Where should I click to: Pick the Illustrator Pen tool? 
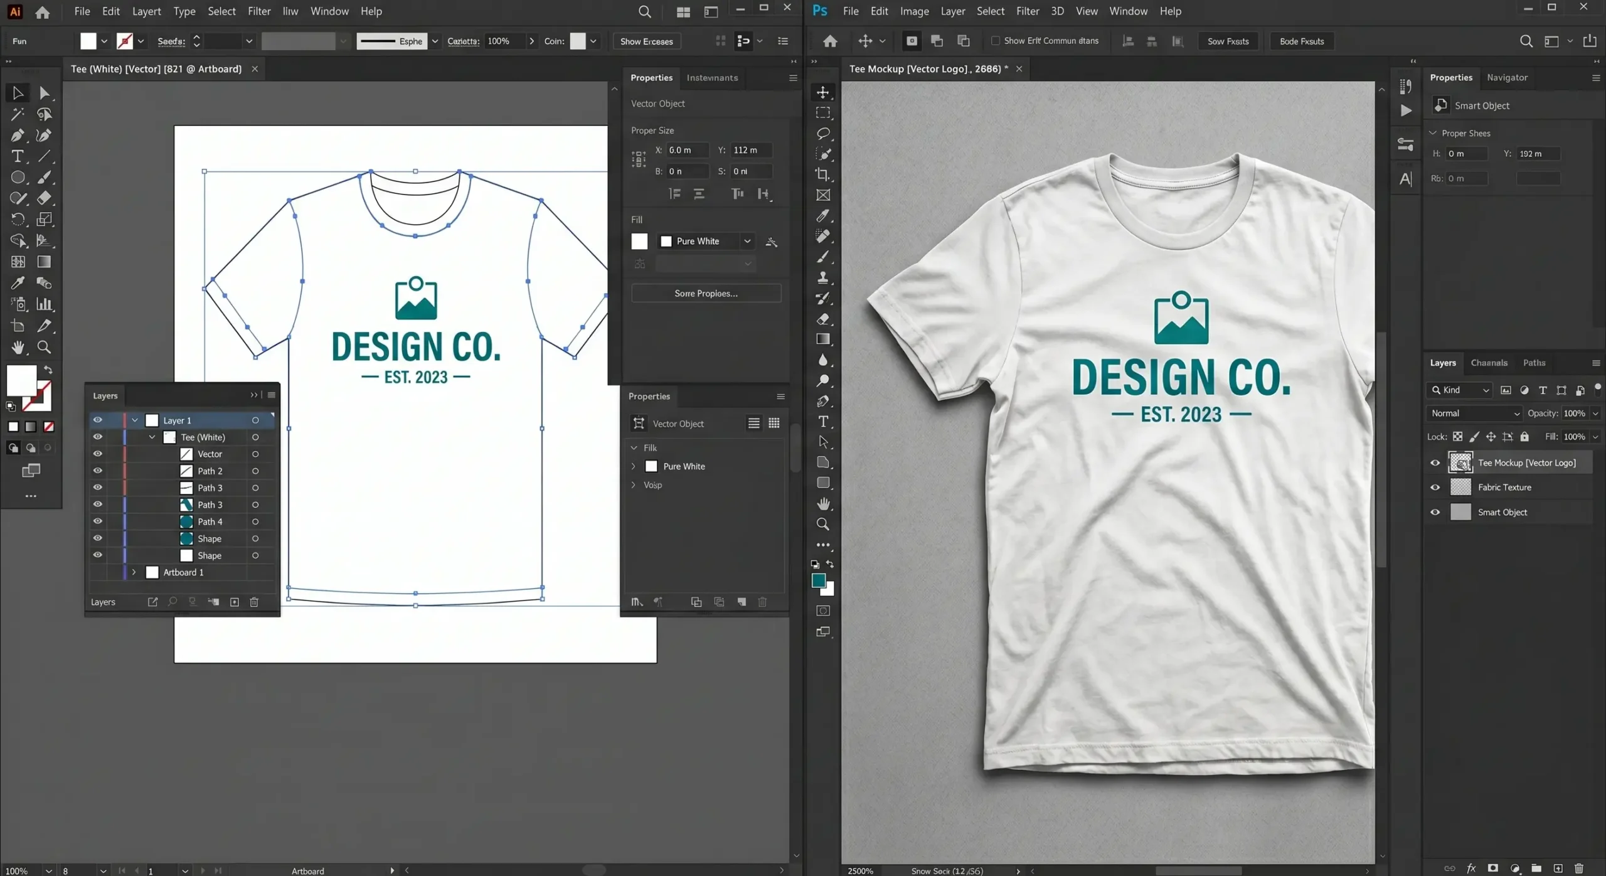tap(18, 135)
